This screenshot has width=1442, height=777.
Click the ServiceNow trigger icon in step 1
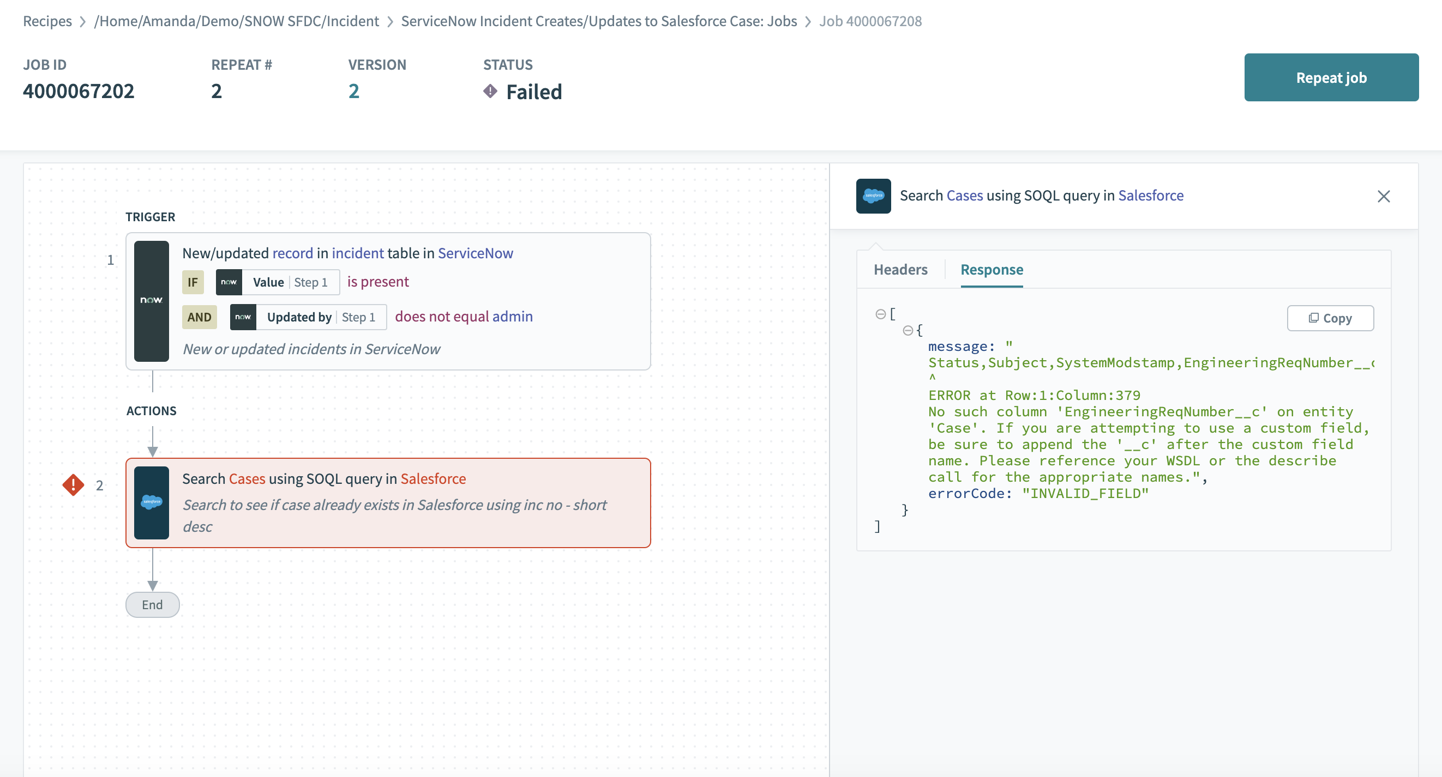[151, 300]
